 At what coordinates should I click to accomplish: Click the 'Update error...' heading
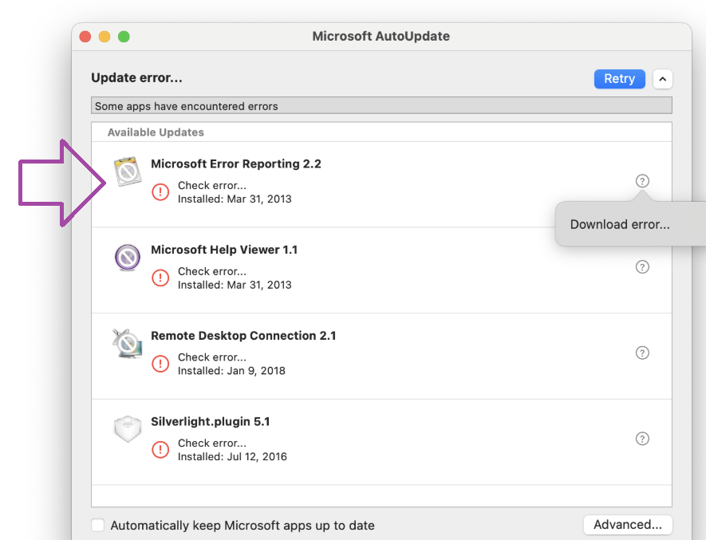tap(136, 78)
